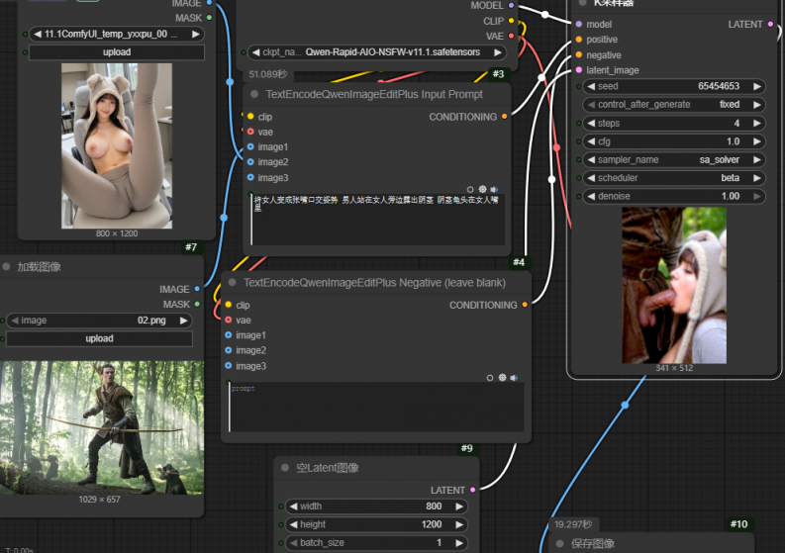The width and height of the screenshot is (785, 553).
Task: Click the denoise value slider
Action: point(673,196)
